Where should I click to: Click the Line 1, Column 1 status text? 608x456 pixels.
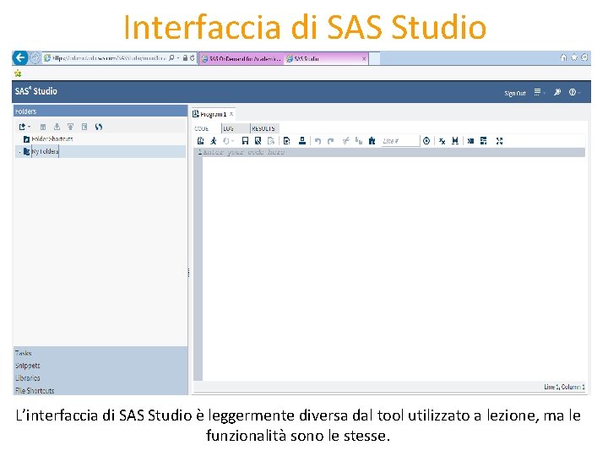coord(565,387)
